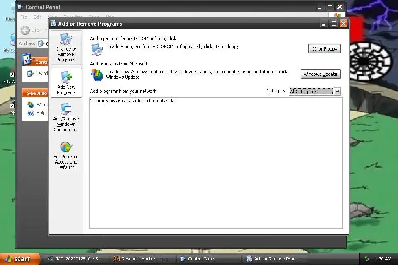Open Set Program Access and Defaults
398x265 pixels.
(66, 155)
